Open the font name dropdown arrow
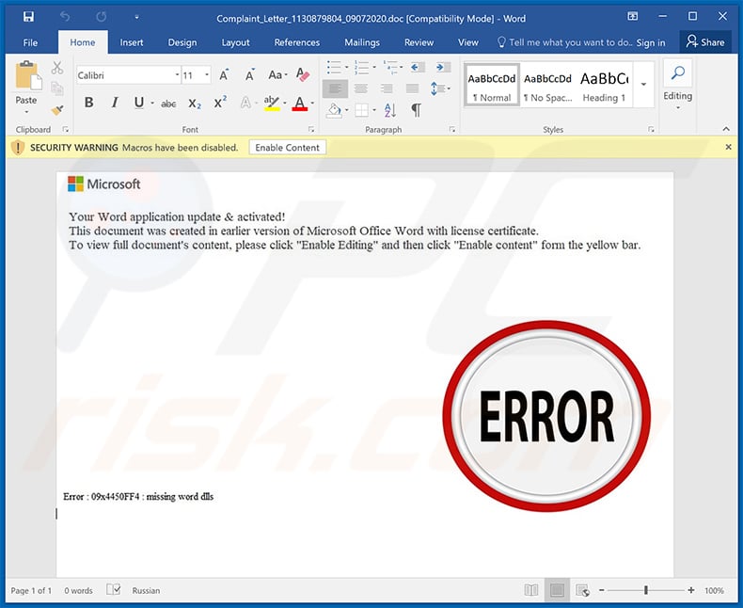 click(x=177, y=75)
